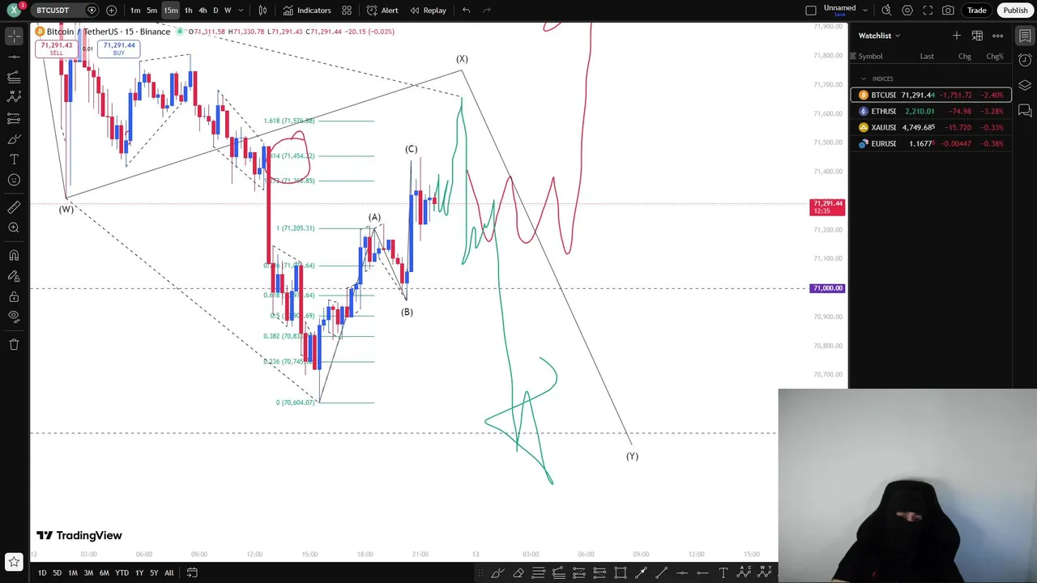The height and width of the screenshot is (583, 1037).
Task: Take a chart snapshot with camera icon
Action: coord(948,11)
